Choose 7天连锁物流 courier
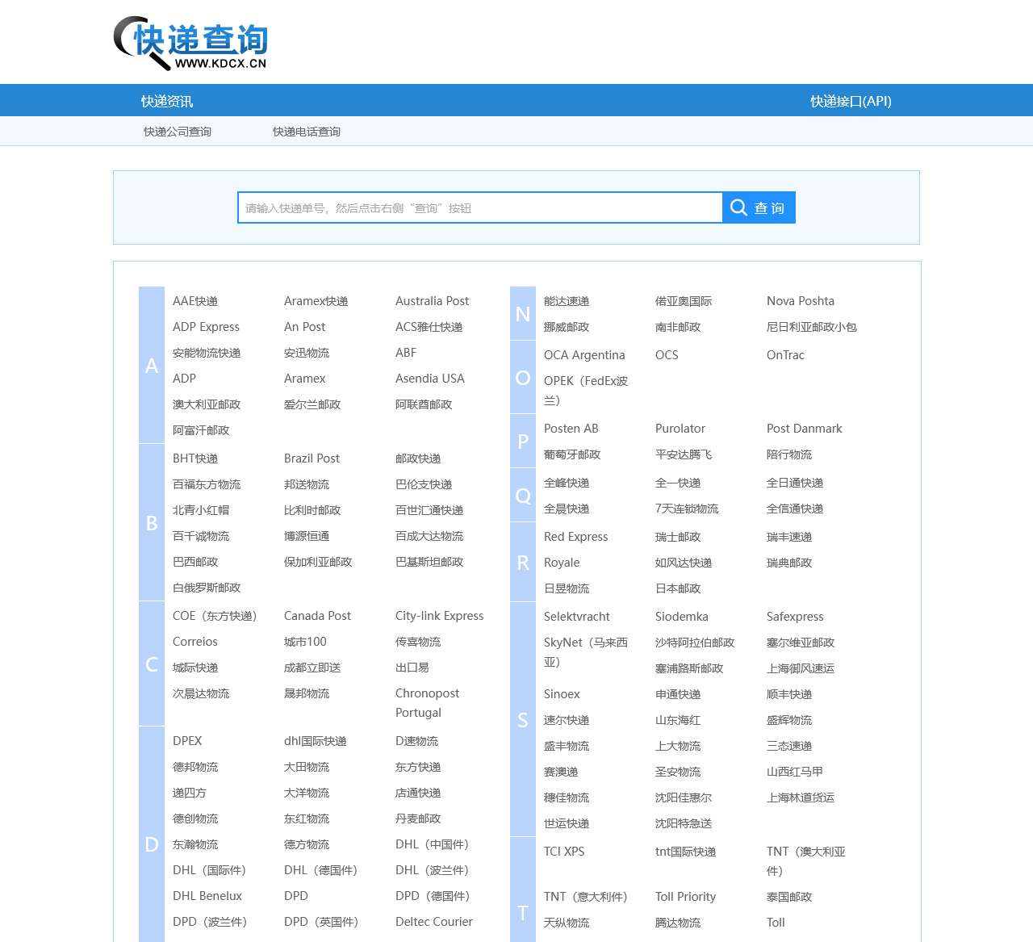 (x=687, y=509)
